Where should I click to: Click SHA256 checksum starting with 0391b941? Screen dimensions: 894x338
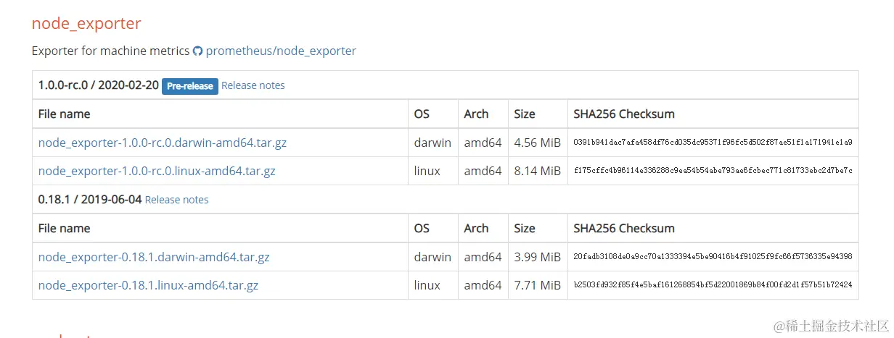click(713, 143)
